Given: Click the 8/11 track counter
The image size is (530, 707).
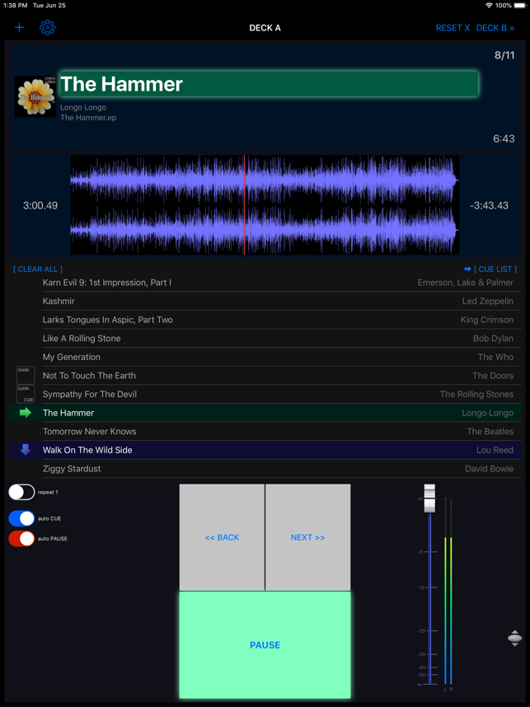Looking at the screenshot, I should (x=504, y=55).
